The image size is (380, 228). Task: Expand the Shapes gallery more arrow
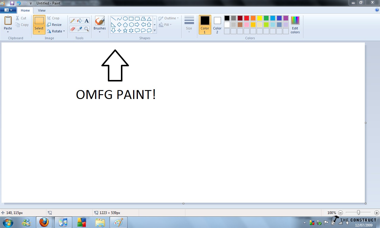pos(154,30)
